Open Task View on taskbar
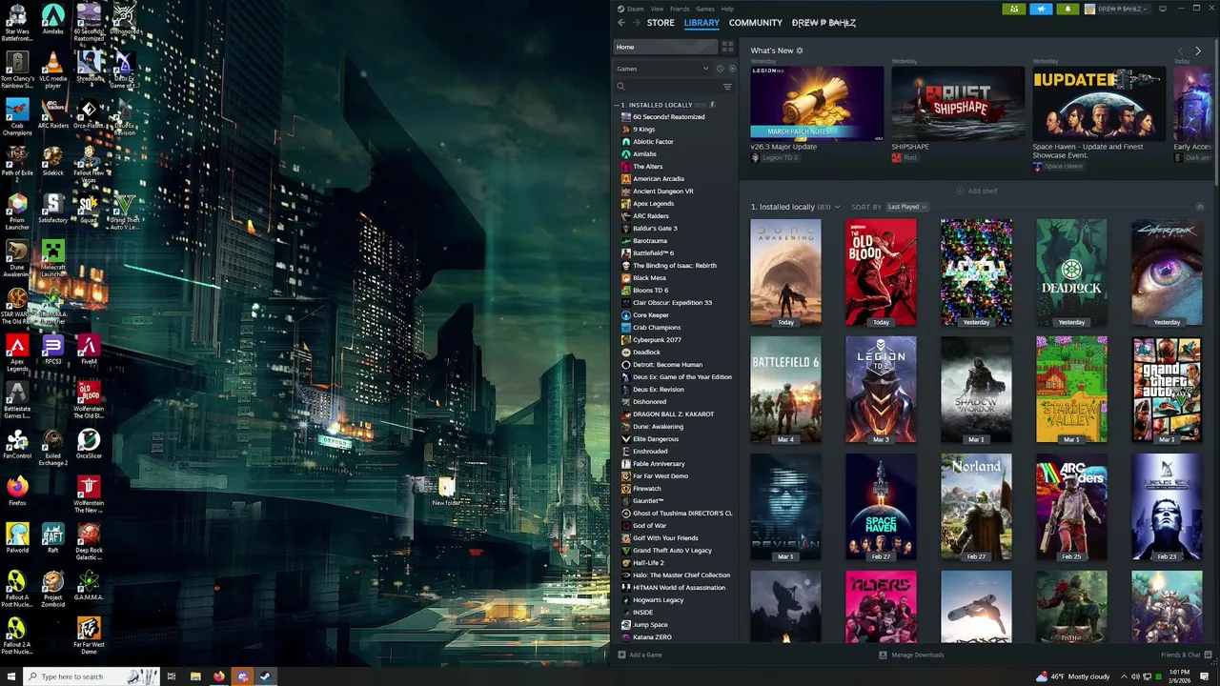The width and height of the screenshot is (1220, 686). [x=172, y=676]
